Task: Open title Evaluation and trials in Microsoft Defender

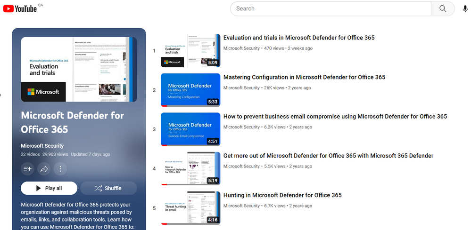Action: [x=299, y=38]
